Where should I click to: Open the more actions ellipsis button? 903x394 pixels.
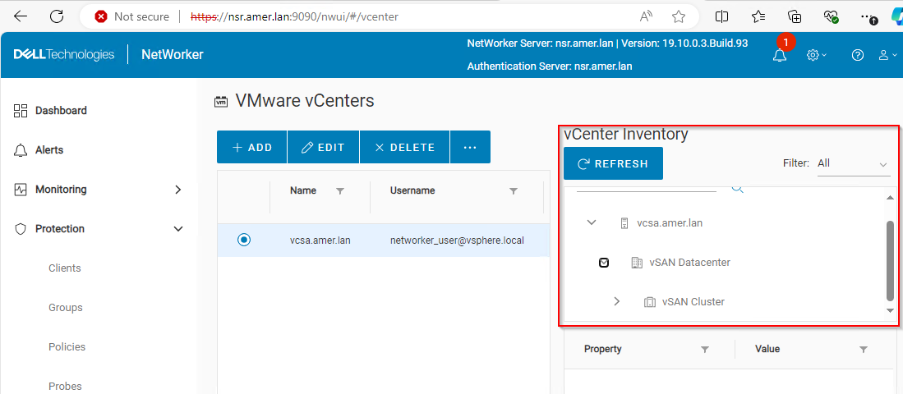[x=470, y=147]
